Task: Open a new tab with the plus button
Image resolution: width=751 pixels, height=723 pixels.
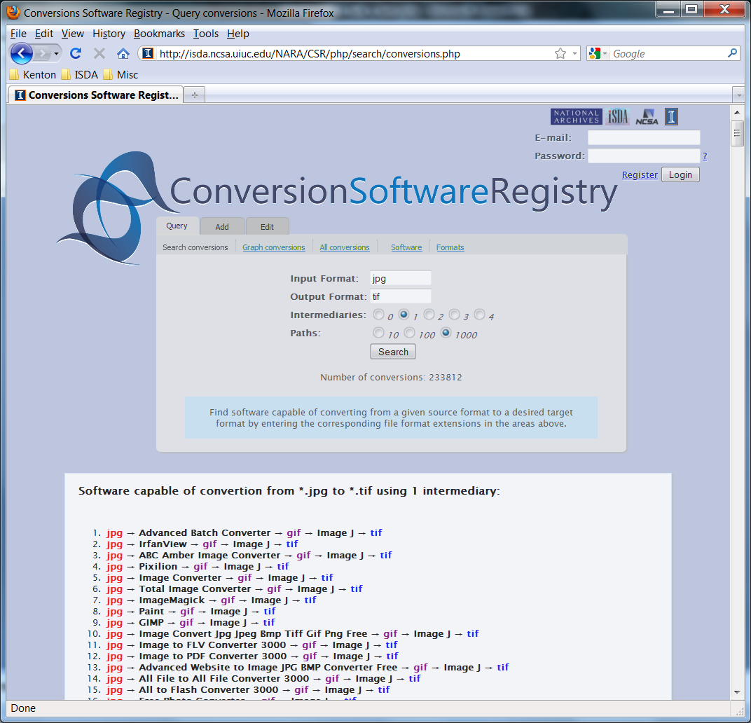Action: tap(195, 95)
